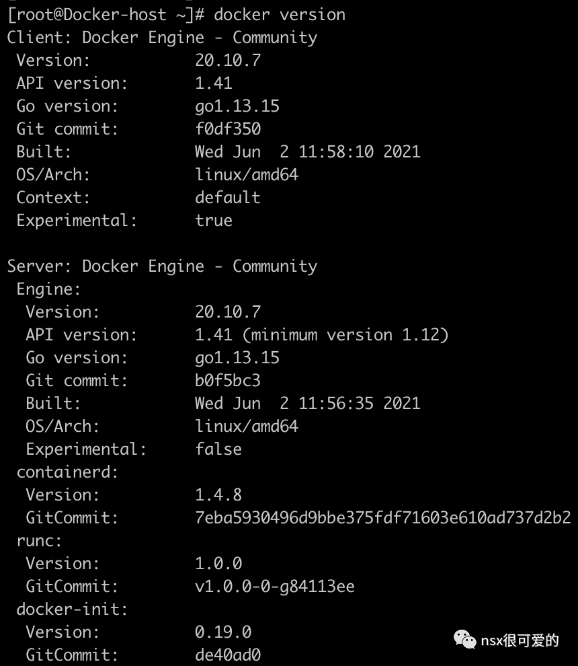This screenshot has width=578, height=666.
Task: Click the containerd GitCommit hash string
Action: (x=382, y=517)
